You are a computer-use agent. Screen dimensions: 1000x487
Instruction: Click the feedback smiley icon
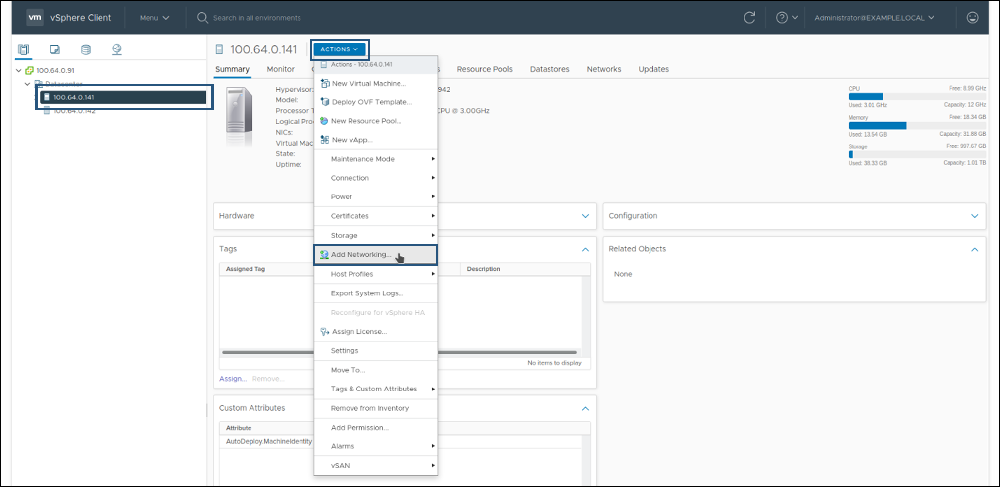(972, 18)
